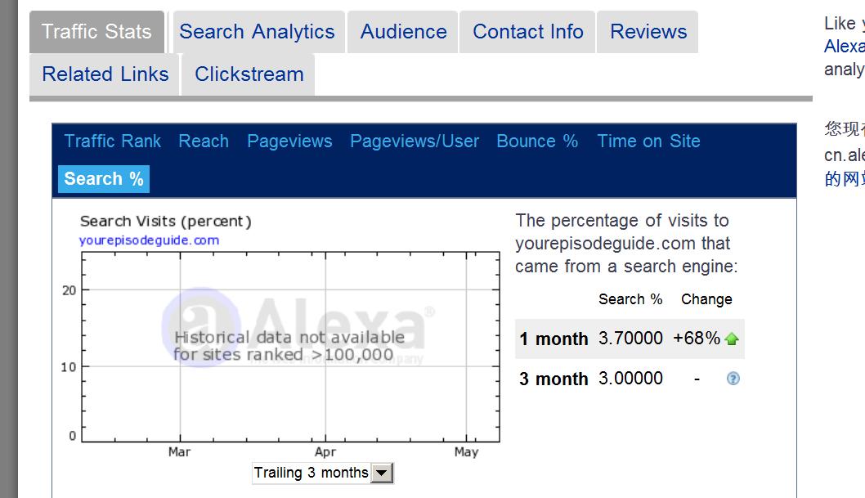Open the Reviews tab
Viewport: 865px width, 498px height.
(648, 32)
